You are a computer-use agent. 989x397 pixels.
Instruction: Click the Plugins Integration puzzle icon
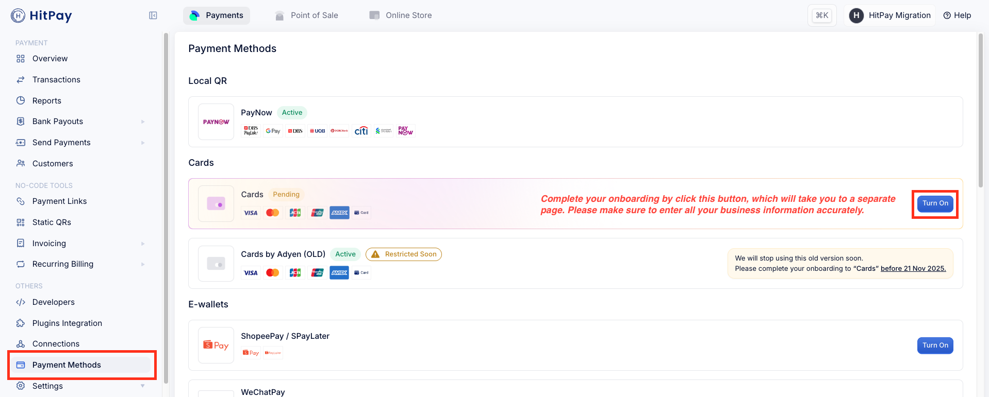[x=21, y=323]
